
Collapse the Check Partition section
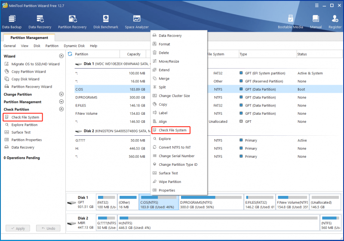pyautogui.click(x=61, y=109)
